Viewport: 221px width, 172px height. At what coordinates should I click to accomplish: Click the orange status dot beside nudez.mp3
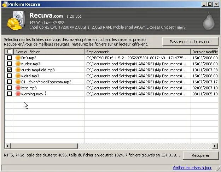[x=18, y=64]
